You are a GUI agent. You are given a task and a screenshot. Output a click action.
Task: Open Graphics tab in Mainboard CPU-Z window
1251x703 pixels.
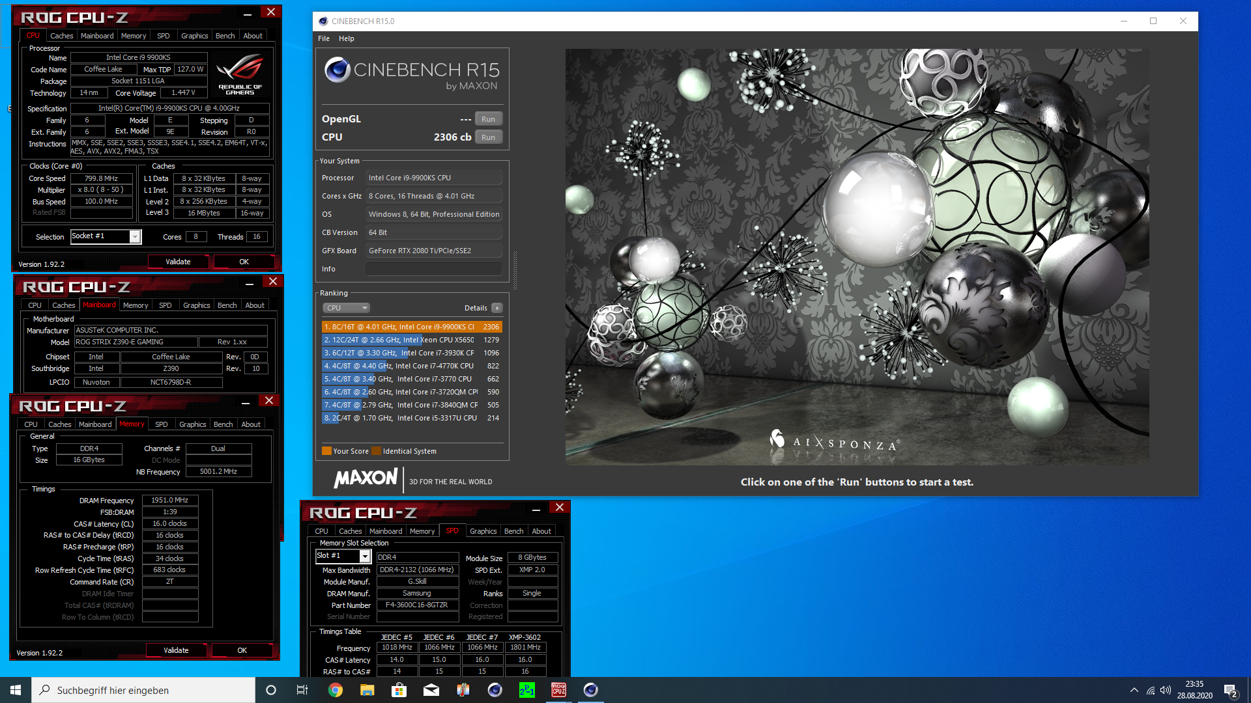(x=196, y=305)
